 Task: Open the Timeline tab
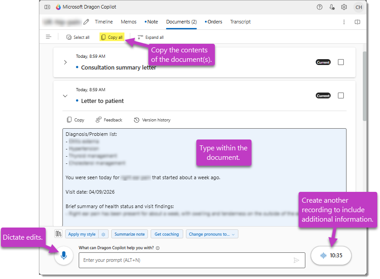click(104, 22)
